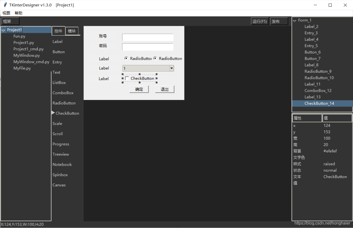Select the Scroll widget in palette

click(58, 134)
